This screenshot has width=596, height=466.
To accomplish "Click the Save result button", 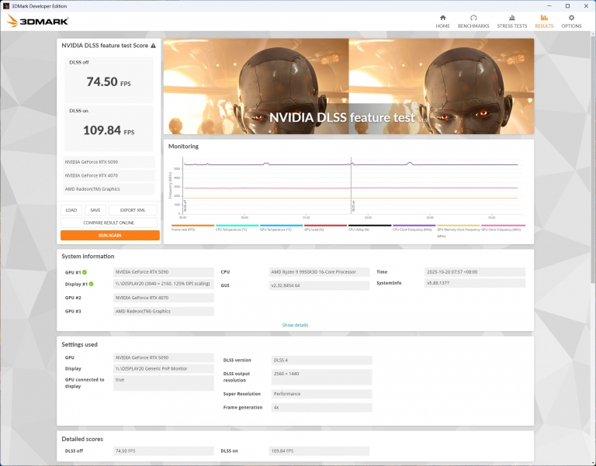I will click(x=95, y=210).
